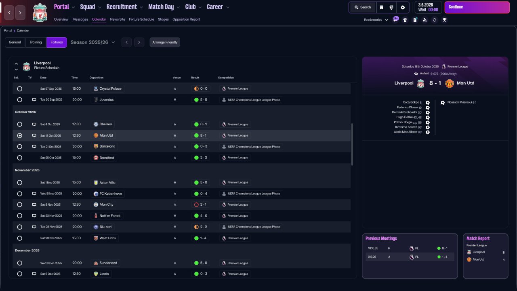Click the TV icon on the Man City row
Image resolution: width=517 pixels, height=291 pixels.
34,205
